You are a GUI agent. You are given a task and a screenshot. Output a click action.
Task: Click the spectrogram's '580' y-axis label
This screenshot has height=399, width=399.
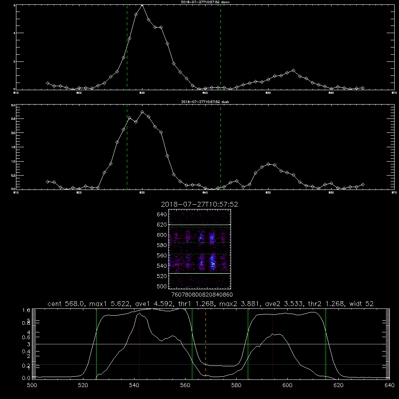coord(162,245)
